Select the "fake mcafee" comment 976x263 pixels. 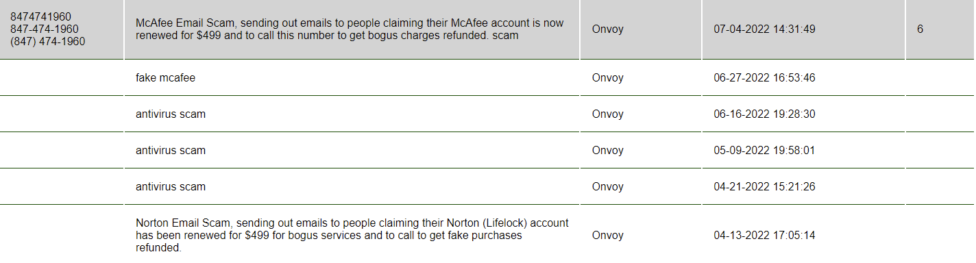coord(165,78)
